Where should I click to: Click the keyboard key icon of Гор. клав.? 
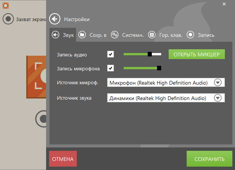[x=152, y=35]
